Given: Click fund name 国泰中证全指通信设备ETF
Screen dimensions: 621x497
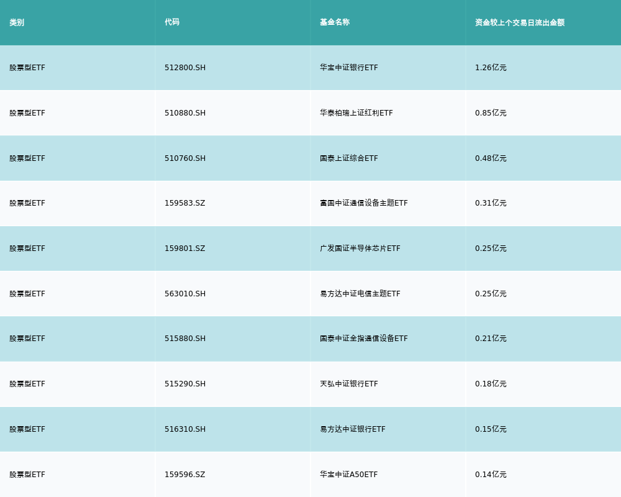Looking at the screenshot, I should tap(364, 339).
